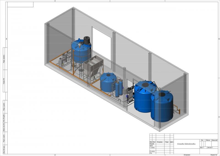Select the 'Инв. № подл.' side stamp cell

(x=4, y=149)
